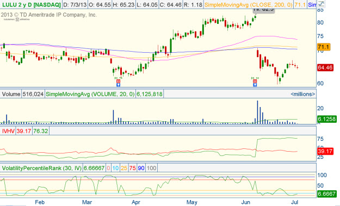Click the lululemon athletica logo
340x206 pixels.
pyautogui.click(x=16, y=20)
